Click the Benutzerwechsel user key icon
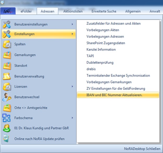Viewport: 163px width, 153px height. coord(7,97)
